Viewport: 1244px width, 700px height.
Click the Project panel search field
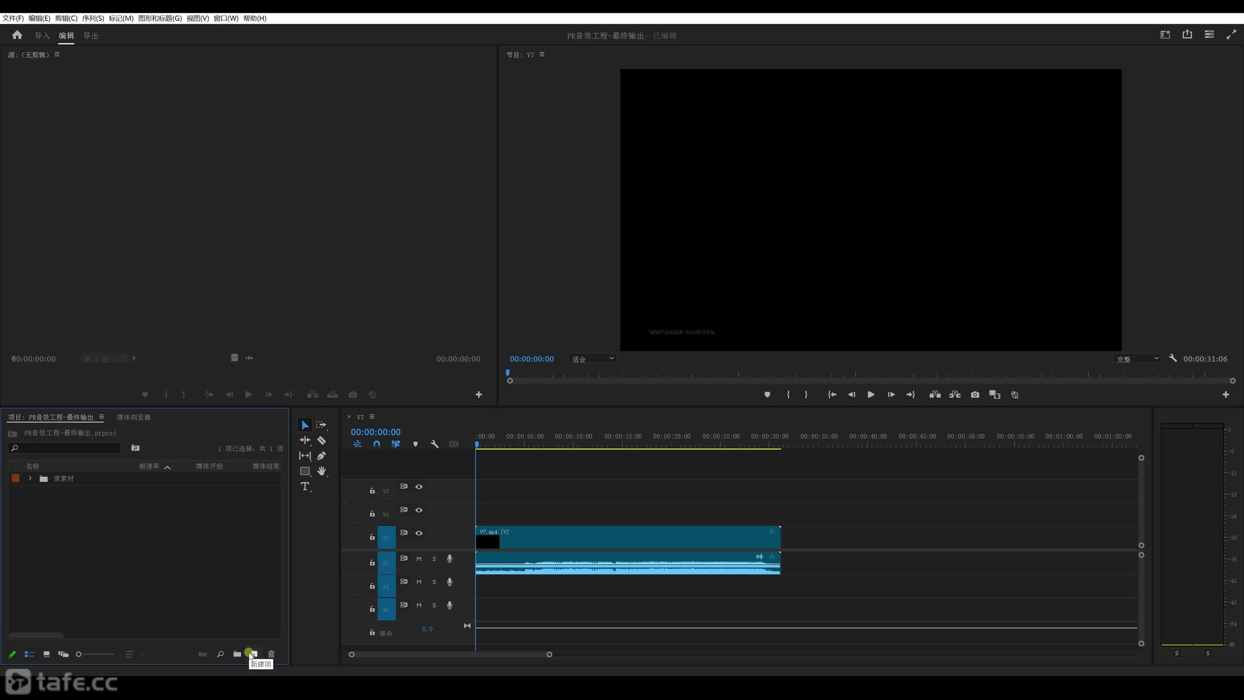(x=65, y=448)
